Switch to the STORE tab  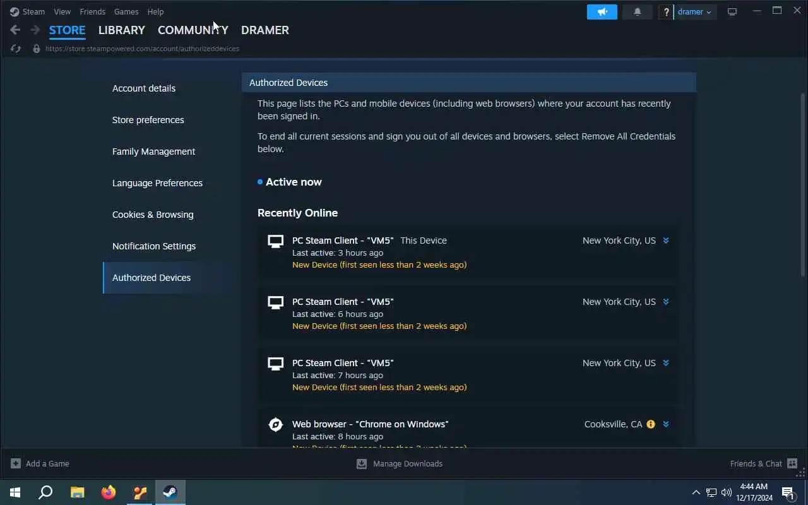tap(68, 30)
